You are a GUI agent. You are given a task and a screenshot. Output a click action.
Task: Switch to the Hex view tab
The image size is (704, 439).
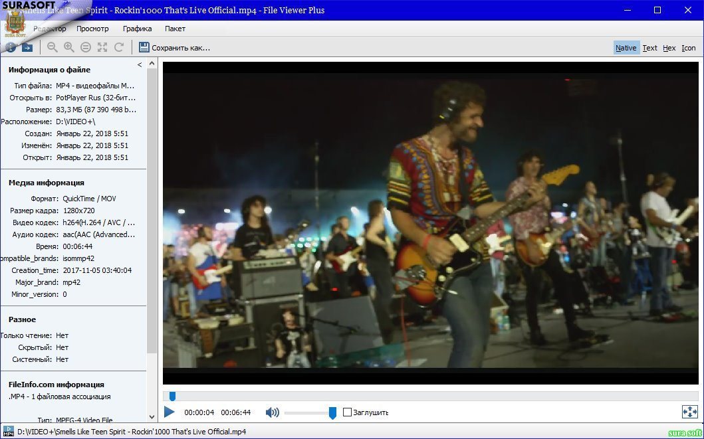(x=669, y=48)
